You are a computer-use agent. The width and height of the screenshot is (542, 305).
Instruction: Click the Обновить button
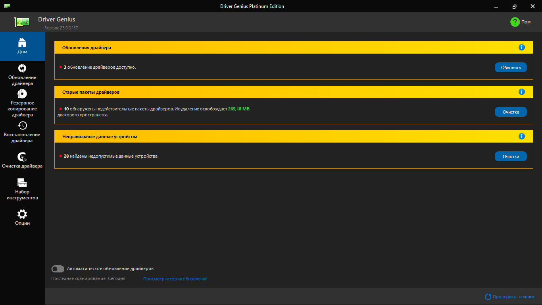click(x=511, y=68)
